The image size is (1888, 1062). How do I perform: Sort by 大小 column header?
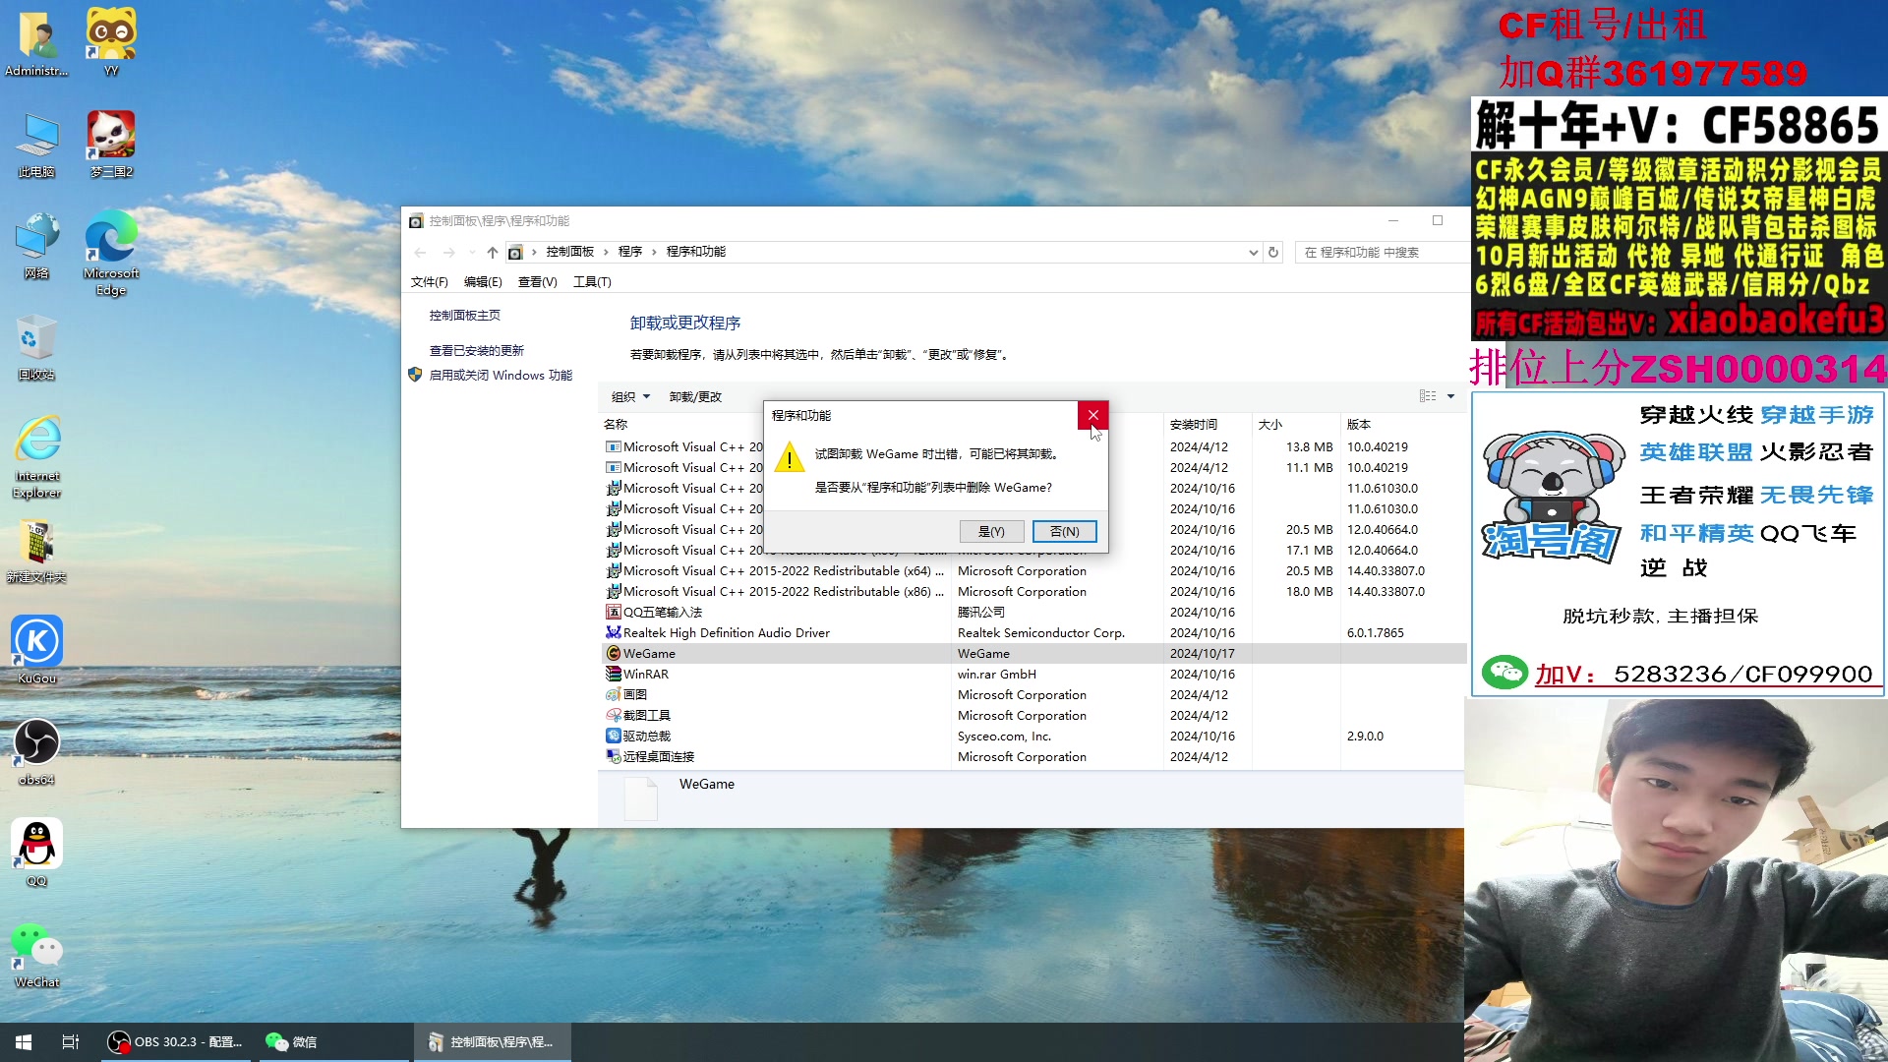coord(1270,425)
